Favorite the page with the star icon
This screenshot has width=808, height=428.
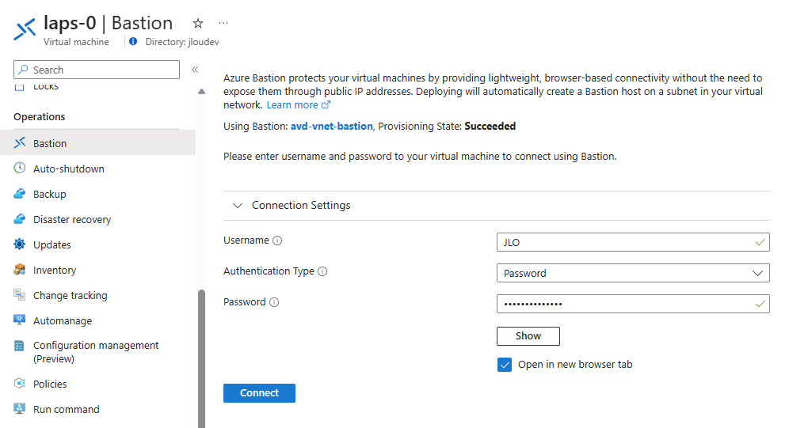click(198, 23)
